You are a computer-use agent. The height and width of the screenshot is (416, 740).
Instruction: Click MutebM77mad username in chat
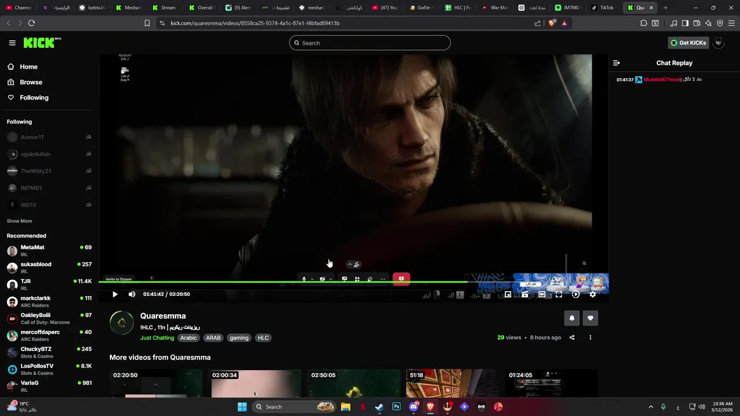point(662,80)
